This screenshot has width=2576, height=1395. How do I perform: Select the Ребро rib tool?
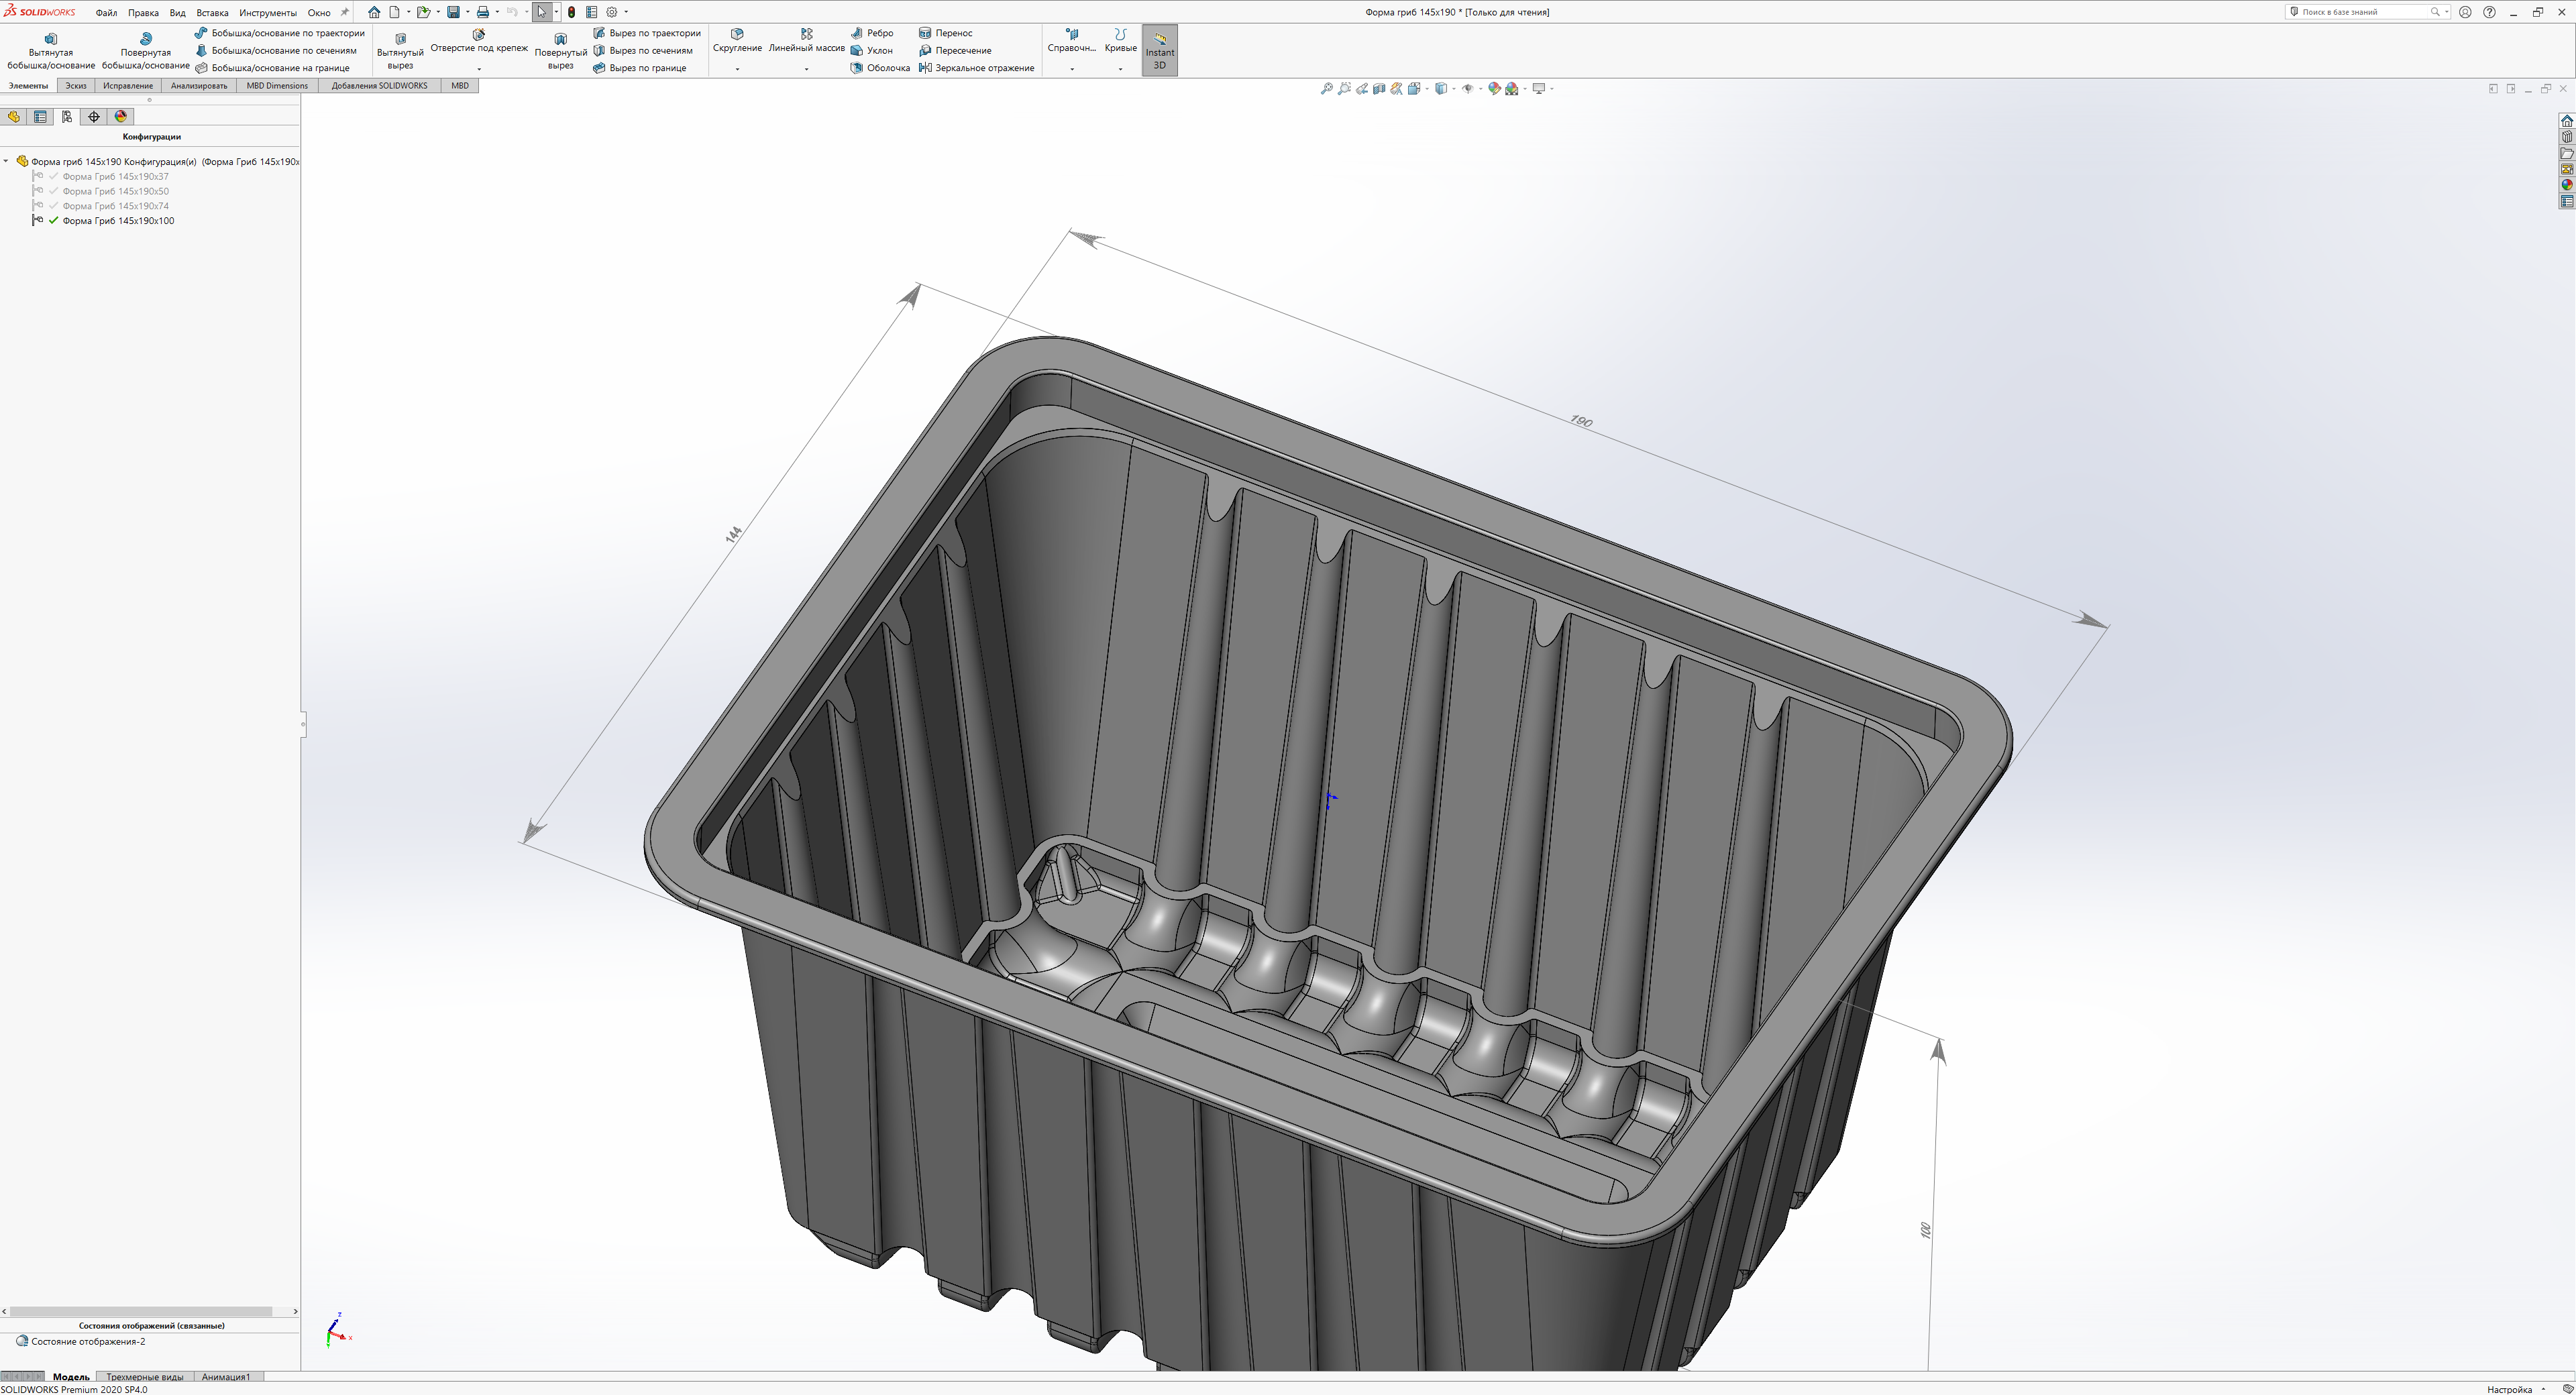coord(872,33)
